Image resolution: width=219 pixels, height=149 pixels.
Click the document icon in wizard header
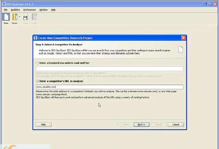(x=180, y=50)
